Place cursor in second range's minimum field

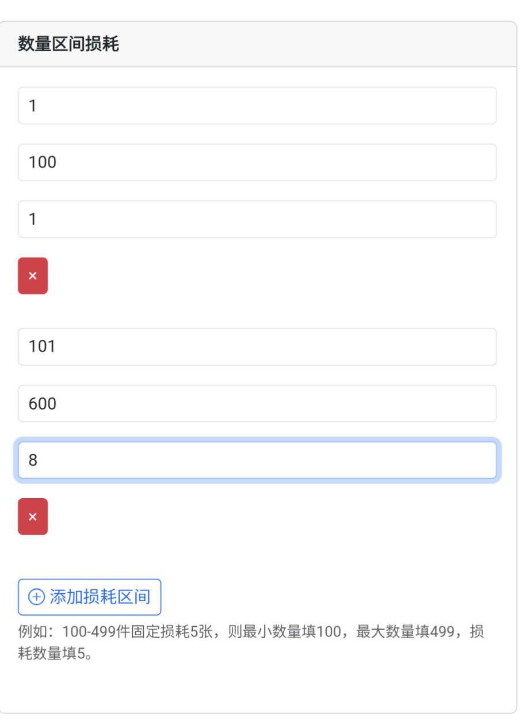pos(257,347)
